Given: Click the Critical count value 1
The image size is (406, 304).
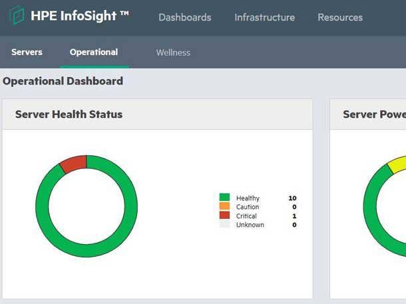Looking at the screenshot, I should (294, 216).
